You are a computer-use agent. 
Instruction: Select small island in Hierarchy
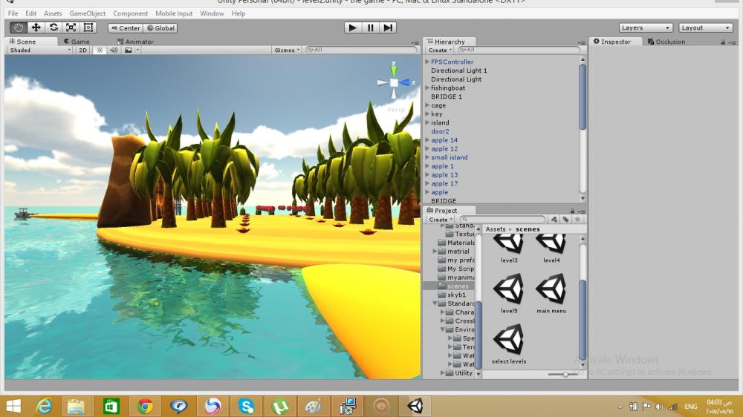click(450, 157)
